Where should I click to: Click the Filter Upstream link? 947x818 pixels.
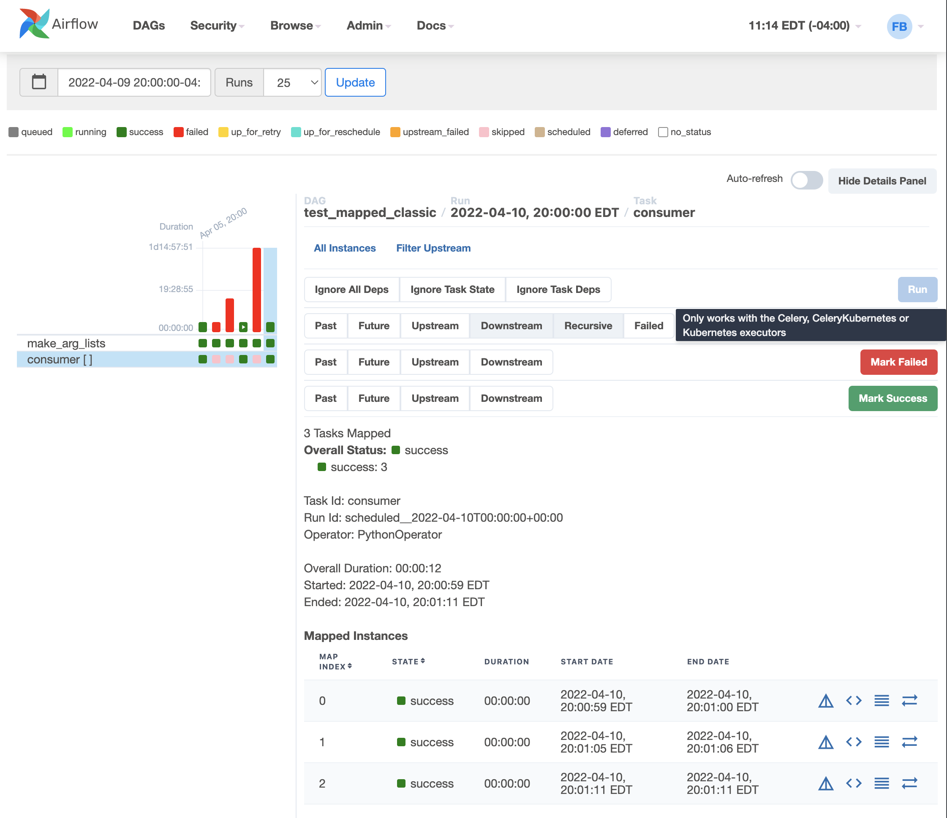[433, 248]
